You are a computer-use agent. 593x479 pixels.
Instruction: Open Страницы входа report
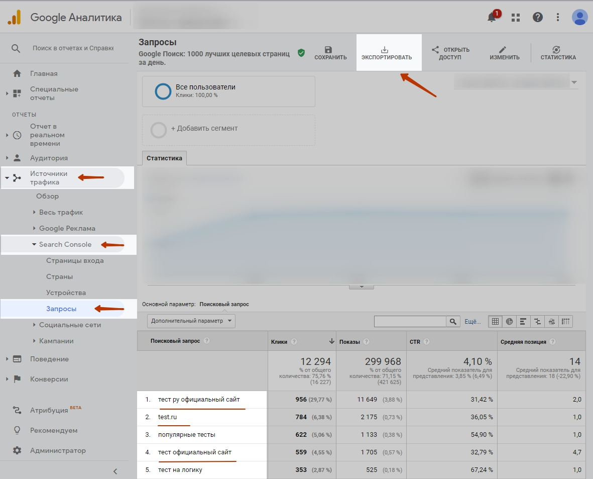pos(75,260)
